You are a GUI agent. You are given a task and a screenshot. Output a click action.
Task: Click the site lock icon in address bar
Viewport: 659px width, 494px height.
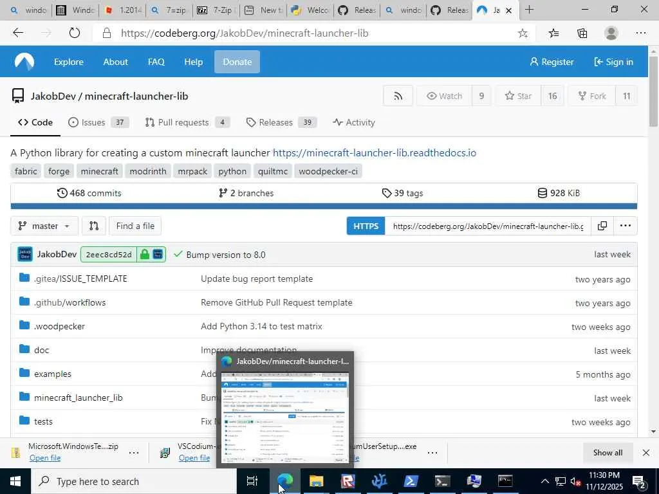107,33
